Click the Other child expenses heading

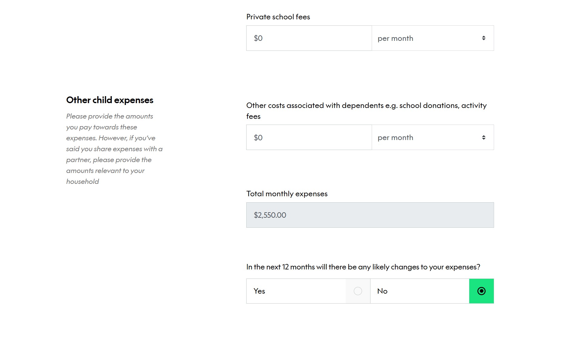pos(110,100)
